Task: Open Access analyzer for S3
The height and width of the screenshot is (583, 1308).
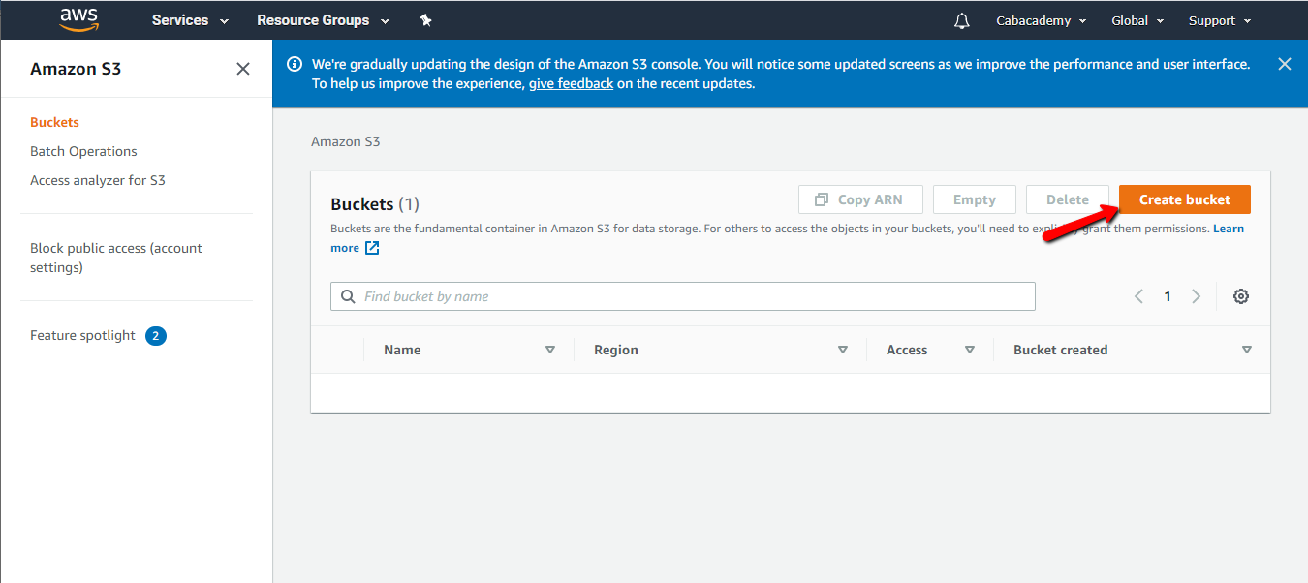Action: click(98, 180)
